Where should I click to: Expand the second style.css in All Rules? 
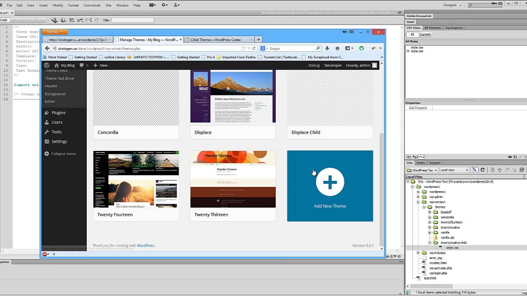tap(408, 51)
